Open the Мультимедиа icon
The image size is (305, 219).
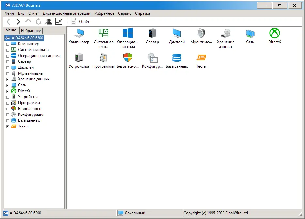click(201, 34)
